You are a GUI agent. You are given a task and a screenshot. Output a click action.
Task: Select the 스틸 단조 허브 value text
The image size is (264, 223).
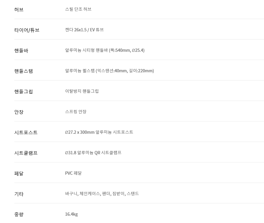78,9
